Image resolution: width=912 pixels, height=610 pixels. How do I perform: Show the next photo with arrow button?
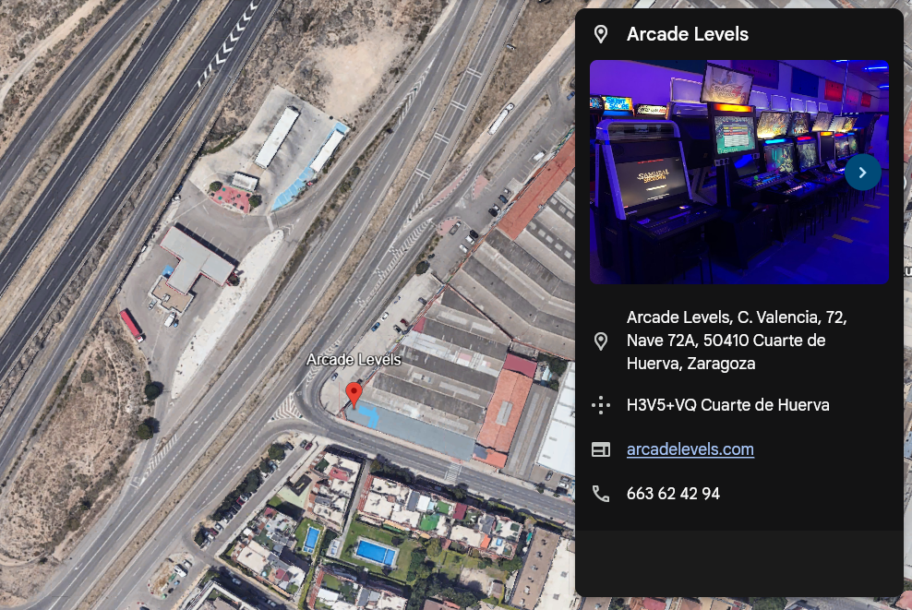[x=862, y=173]
